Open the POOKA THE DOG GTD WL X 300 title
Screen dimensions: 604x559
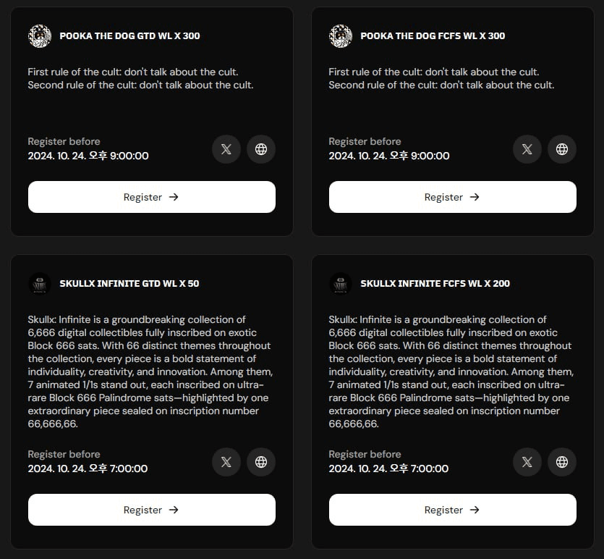click(x=129, y=36)
